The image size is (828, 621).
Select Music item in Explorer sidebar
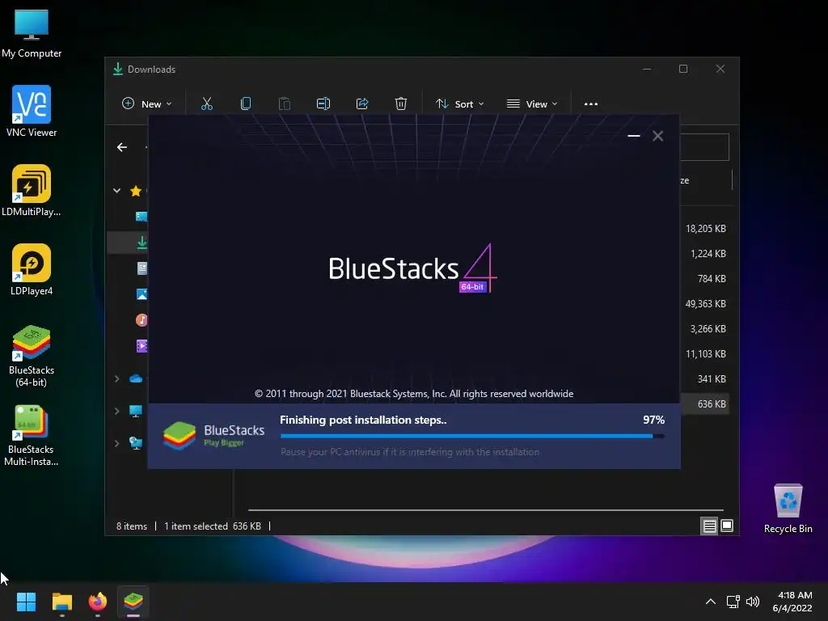pos(142,320)
